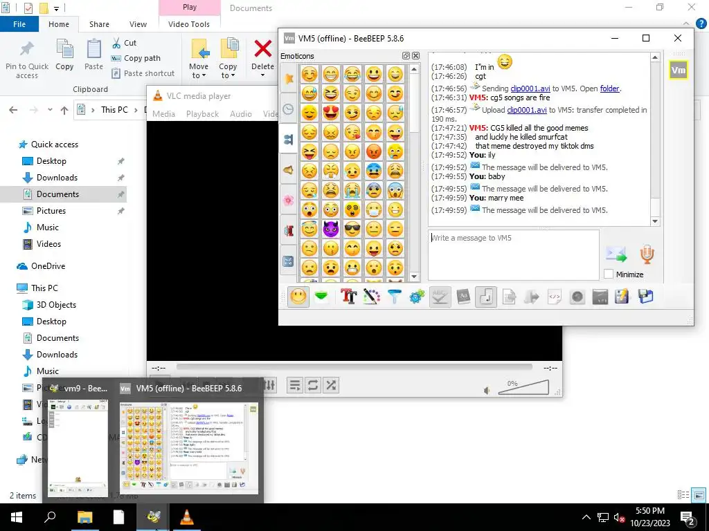
Task: Insert the red angry face emoji
Action: 374,151
